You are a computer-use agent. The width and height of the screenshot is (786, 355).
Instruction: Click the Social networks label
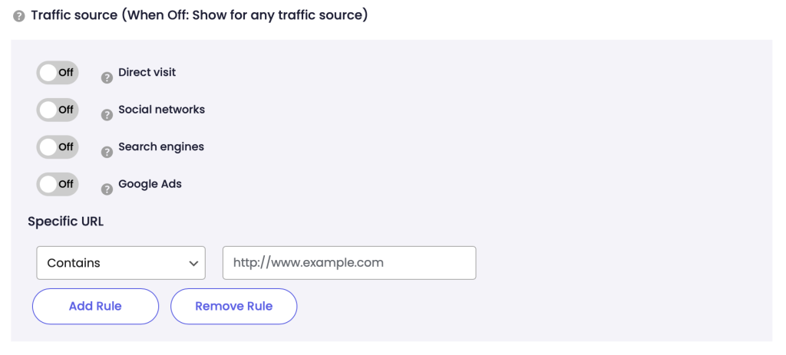coord(161,110)
